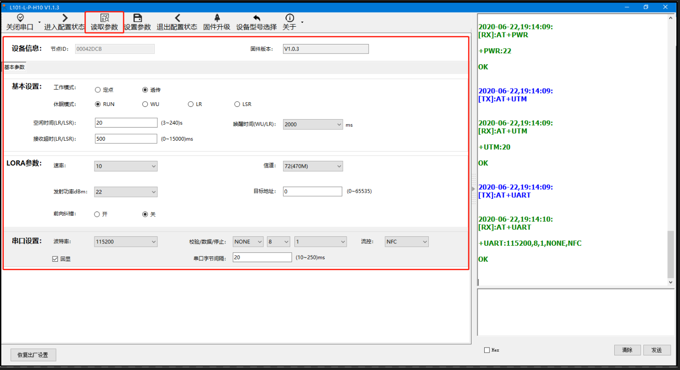Click the 设置参数 save parameters icon
This screenshot has width=680, height=370.
click(x=137, y=18)
